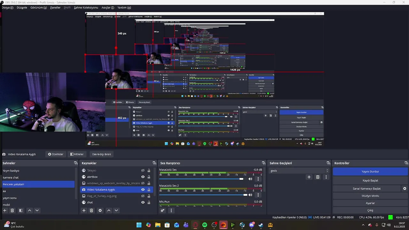Screen dimensions: 409x230
Task: Open Steam from the taskbar
Action: 261,225
